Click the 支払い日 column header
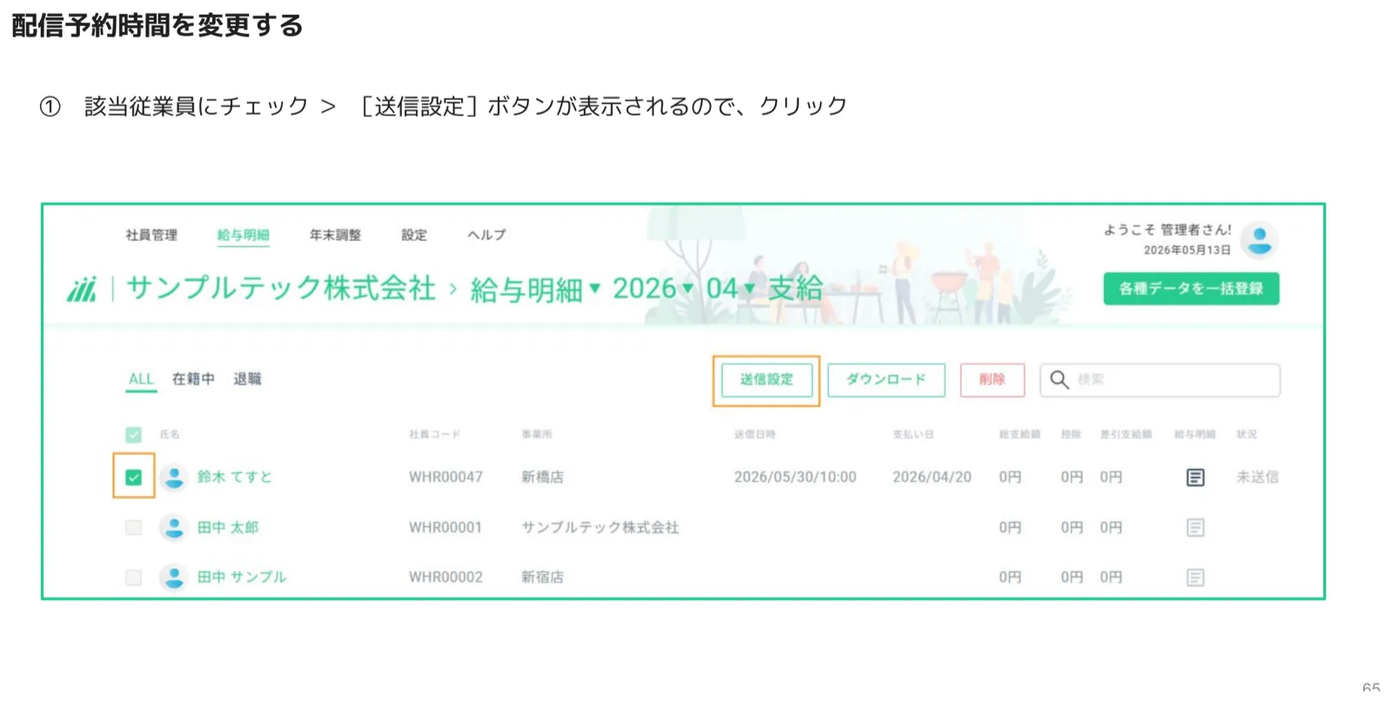 pos(913,434)
